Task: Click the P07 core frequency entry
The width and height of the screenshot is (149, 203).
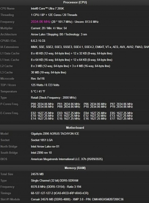Action: [x=121, y=104]
